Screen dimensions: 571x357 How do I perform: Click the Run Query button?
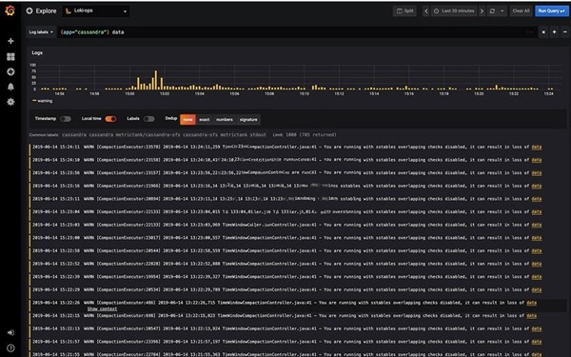click(x=551, y=10)
